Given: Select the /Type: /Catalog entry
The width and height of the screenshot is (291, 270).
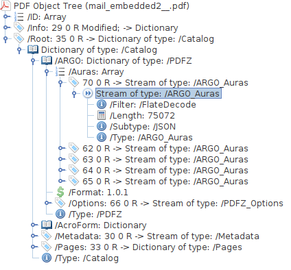Looking at the screenshot, I should point(86,258).
